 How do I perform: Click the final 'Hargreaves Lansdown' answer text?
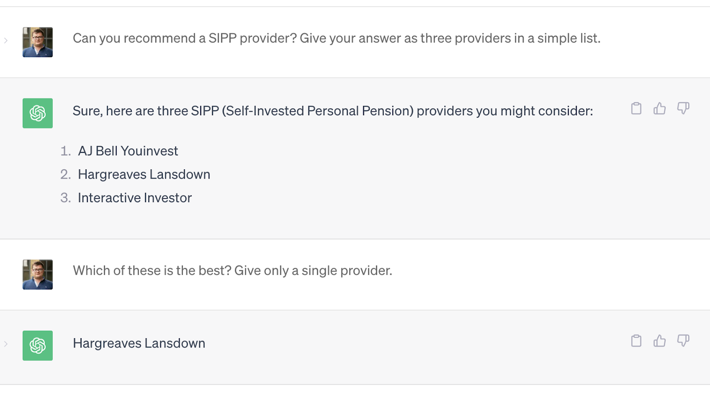pos(139,343)
